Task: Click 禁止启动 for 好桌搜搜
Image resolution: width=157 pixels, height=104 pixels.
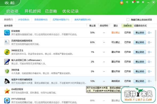Action: pyautogui.click(x=140, y=33)
